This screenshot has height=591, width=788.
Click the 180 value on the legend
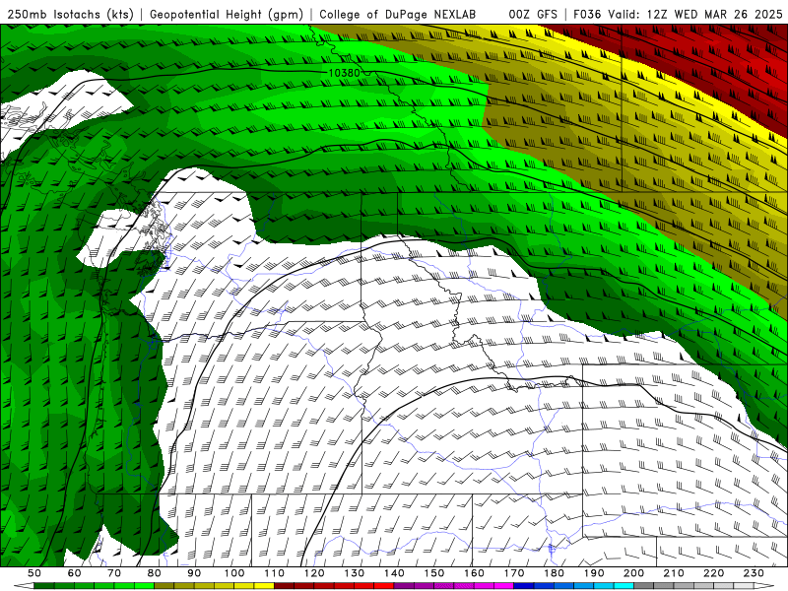554,573
